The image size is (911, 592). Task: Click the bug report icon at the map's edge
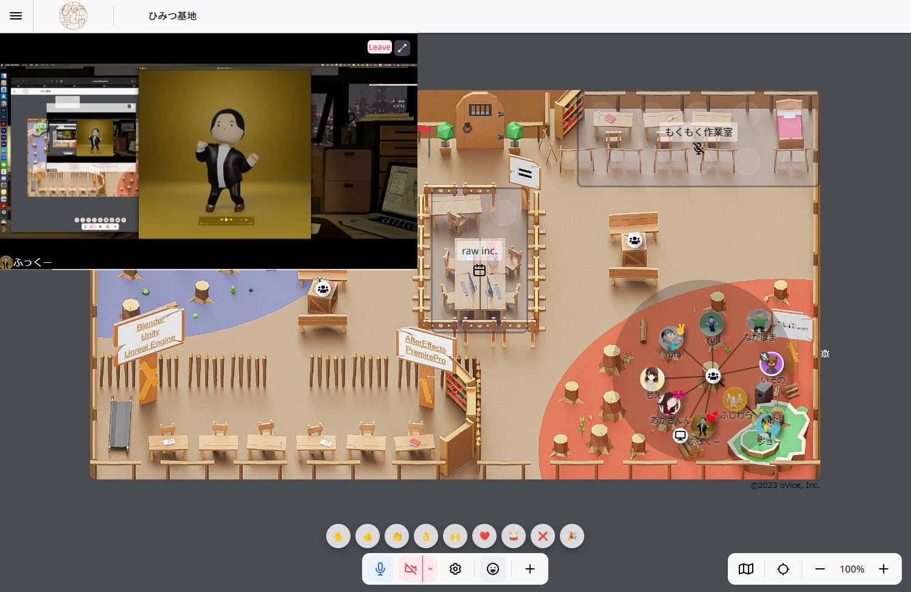coord(825,353)
